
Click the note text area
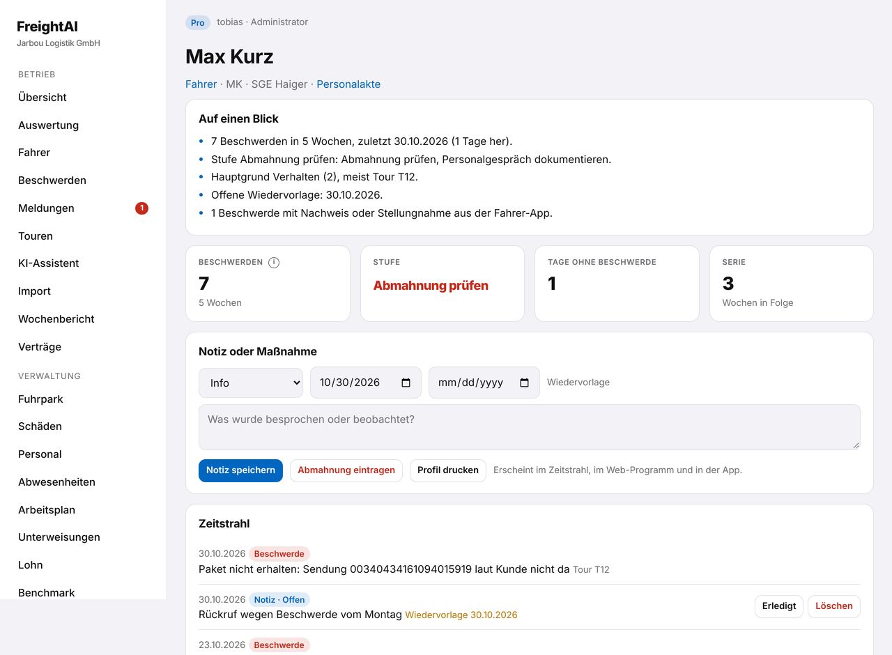coord(530,427)
